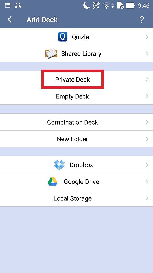Tap the Quizlet logo icon
The image size is (153, 273).
(x=63, y=37)
